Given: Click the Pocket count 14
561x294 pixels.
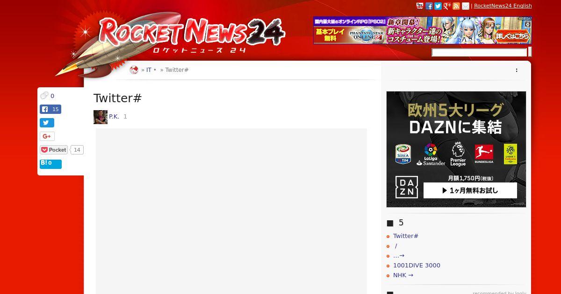Looking at the screenshot, I should tap(77, 150).
